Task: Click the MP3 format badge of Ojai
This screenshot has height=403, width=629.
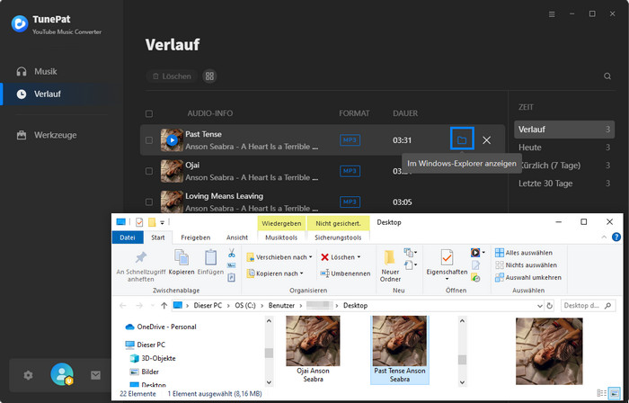Action: coord(350,171)
